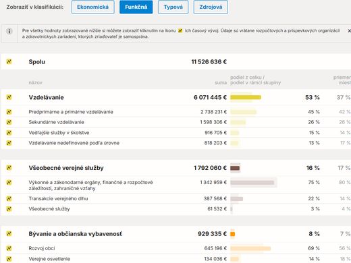
Task: Switch to Zdrojová classification
Action: [211, 7]
